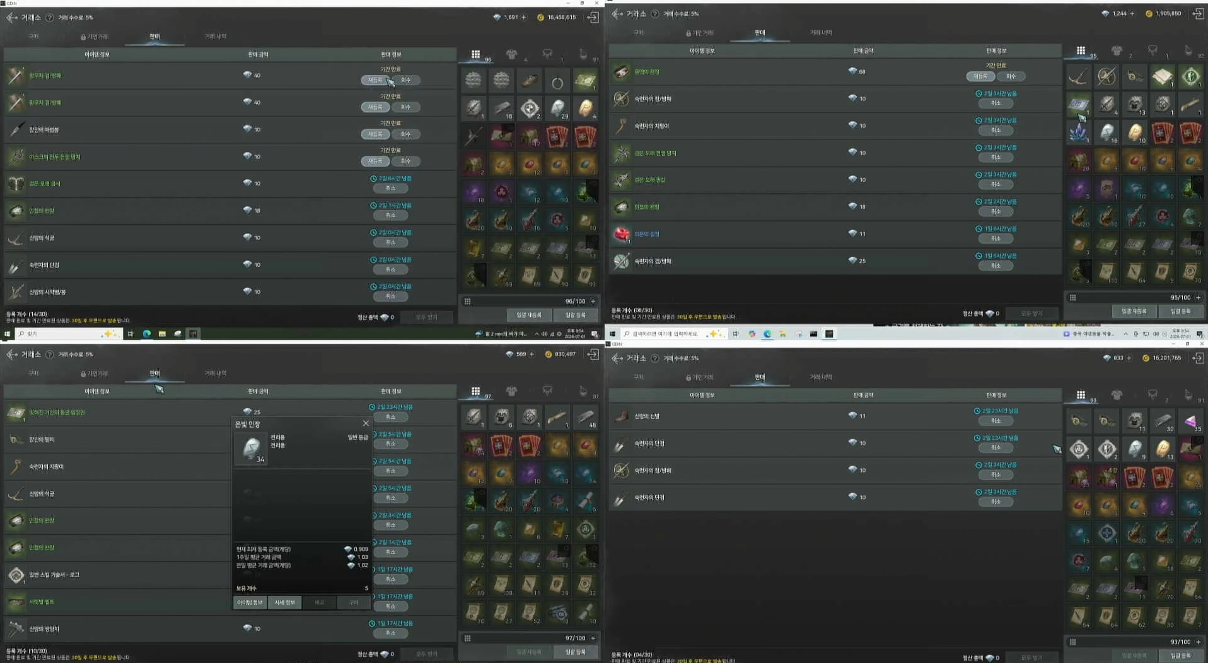Click 등록 개수 (14/30) text
This screenshot has width=1208, height=663.
click(27, 314)
